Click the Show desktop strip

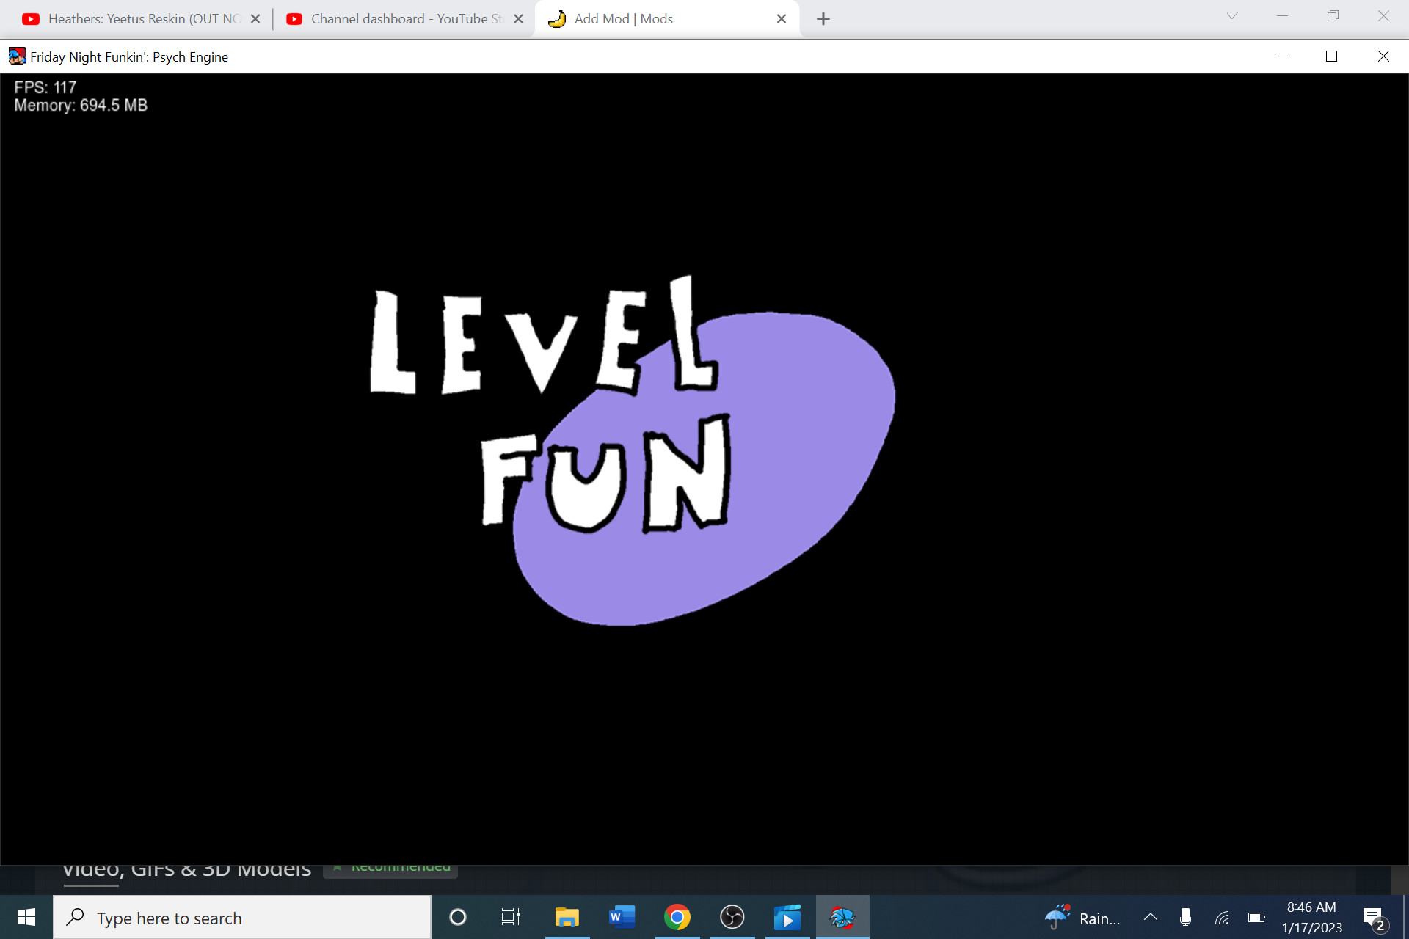coord(1405,917)
